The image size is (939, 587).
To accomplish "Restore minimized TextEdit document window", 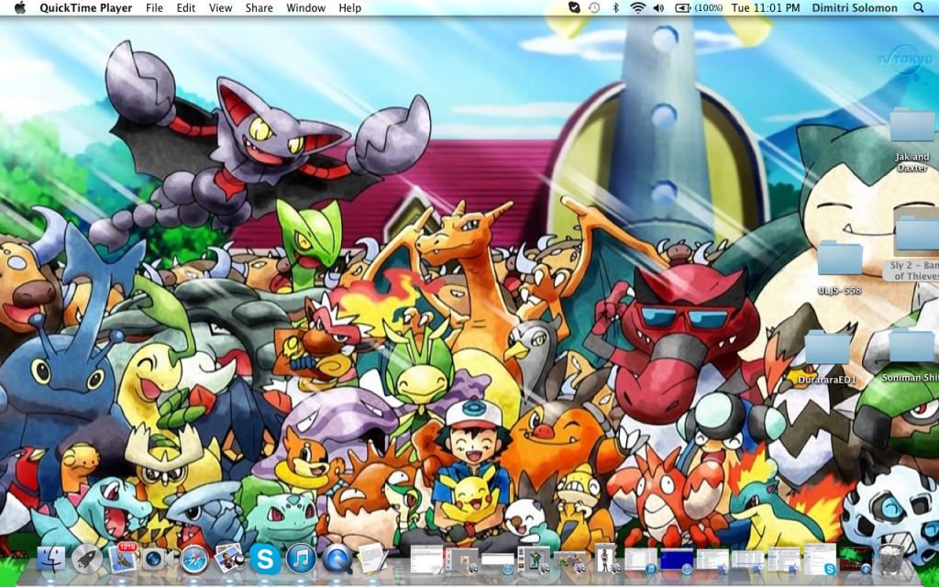I will tap(426, 559).
